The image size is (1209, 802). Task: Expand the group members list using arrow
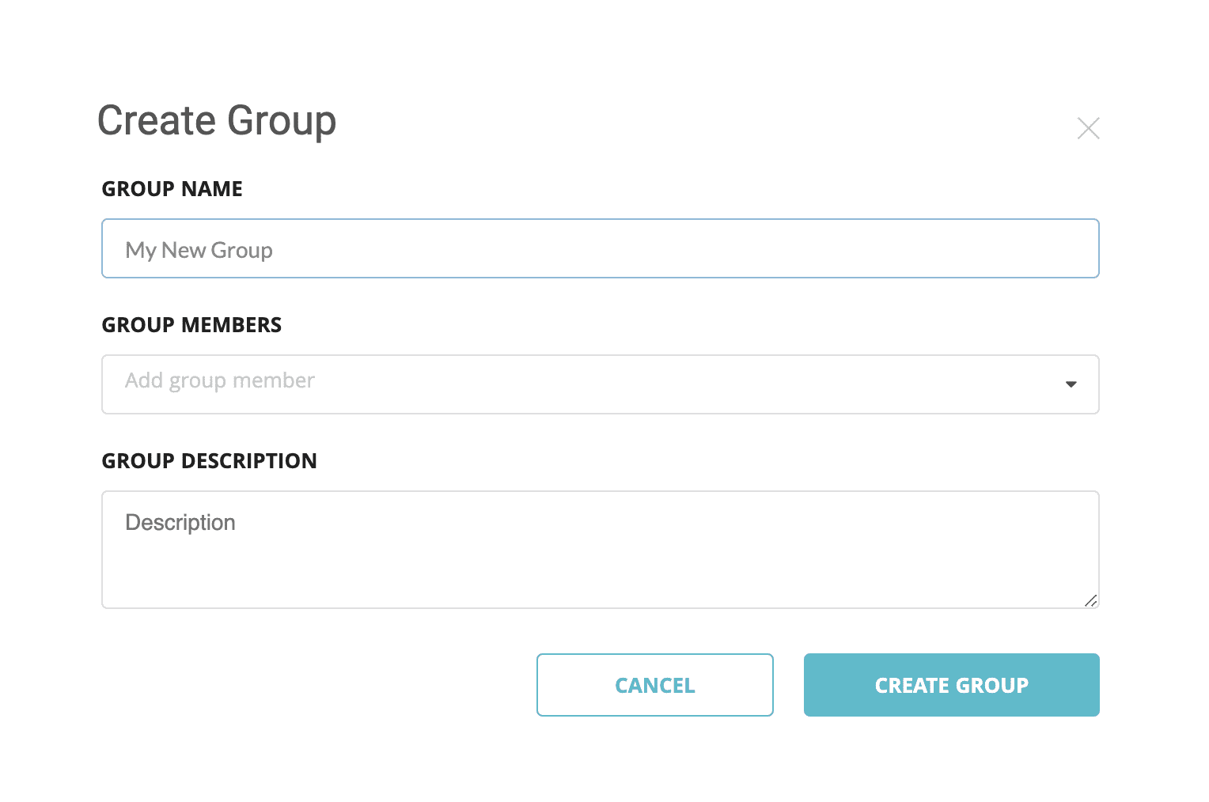[x=1071, y=384]
